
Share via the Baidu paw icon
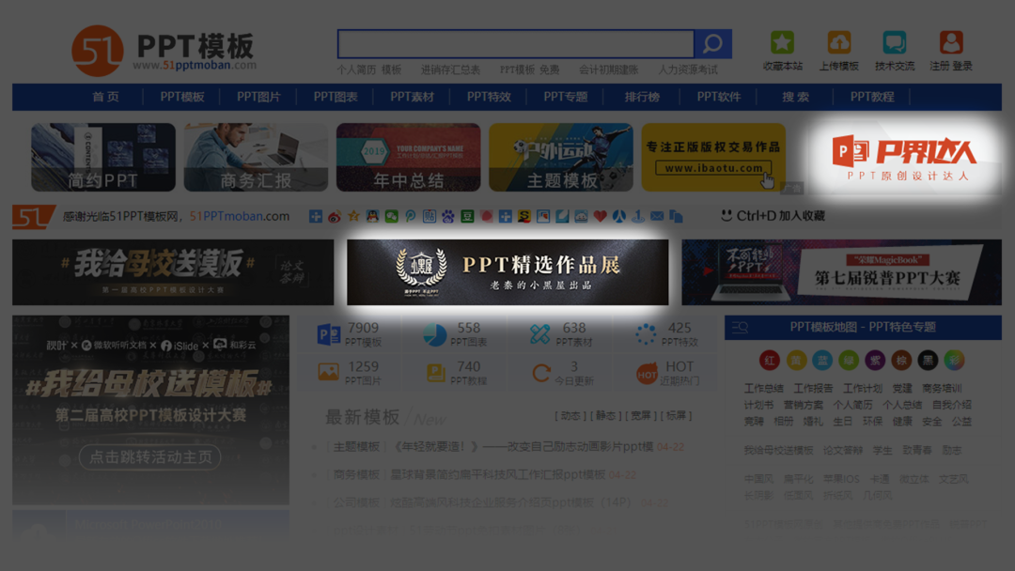[x=448, y=216]
